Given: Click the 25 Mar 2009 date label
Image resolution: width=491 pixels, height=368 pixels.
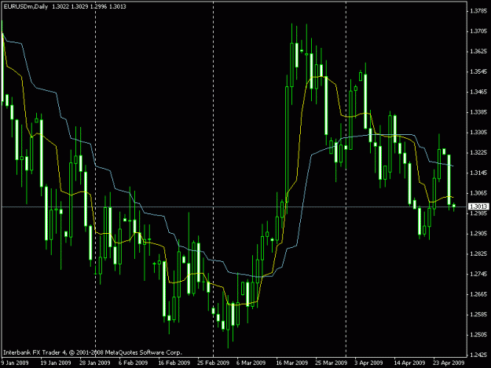Looking at the screenshot, I should pos(331,363).
